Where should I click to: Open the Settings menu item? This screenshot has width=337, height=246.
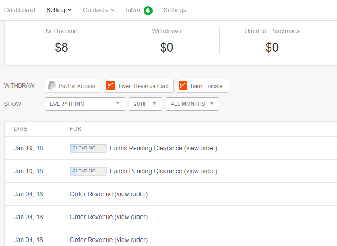(x=175, y=10)
